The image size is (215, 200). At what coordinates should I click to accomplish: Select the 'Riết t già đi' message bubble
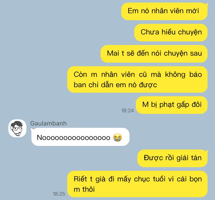[x=137, y=184]
